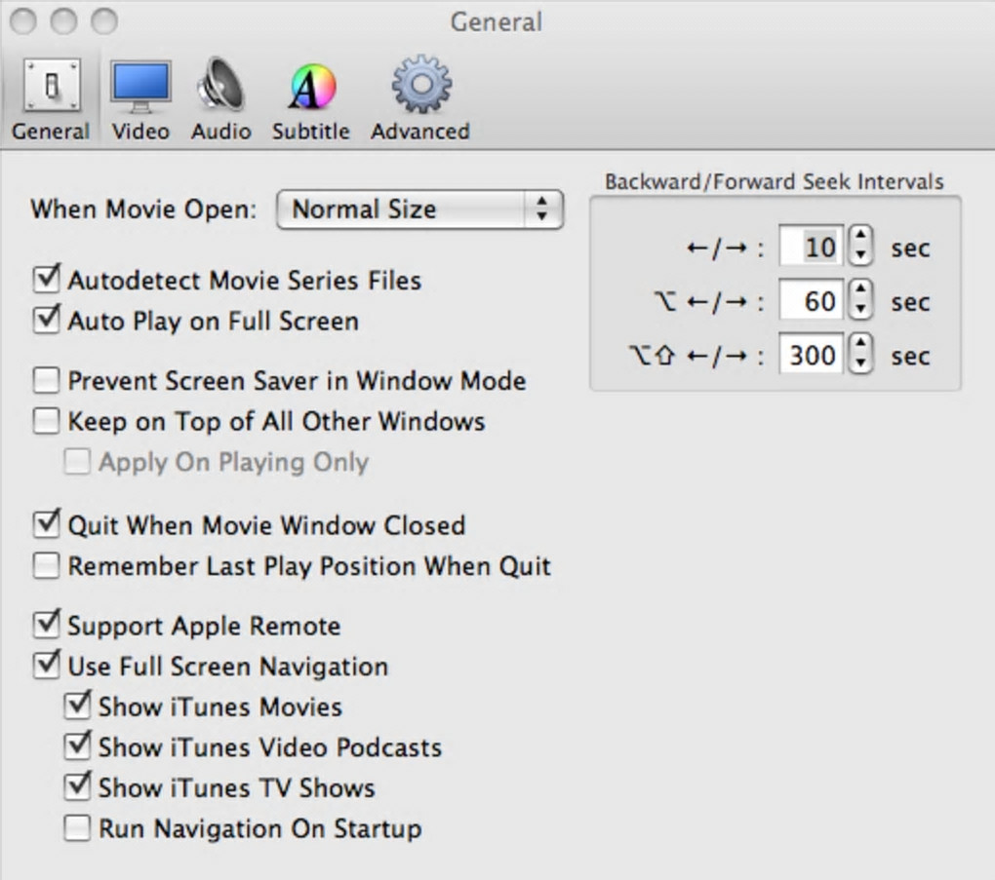Toggle Support Apple Remote checkbox
995x880 pixels.
[47, 625]
